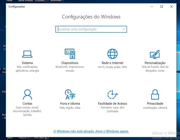
Task: Select the Dispositivos label
Action: pyautogui.click(x=70, y=63)
